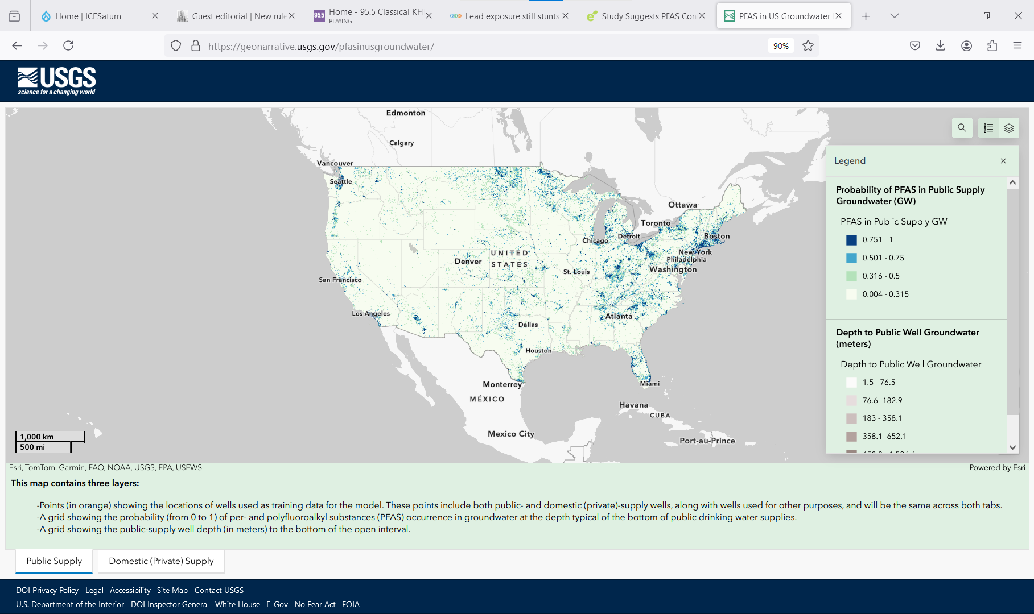Expand the list all tabs dropdown
This screenshot has height=614, width=1034.
coord(894,16)
